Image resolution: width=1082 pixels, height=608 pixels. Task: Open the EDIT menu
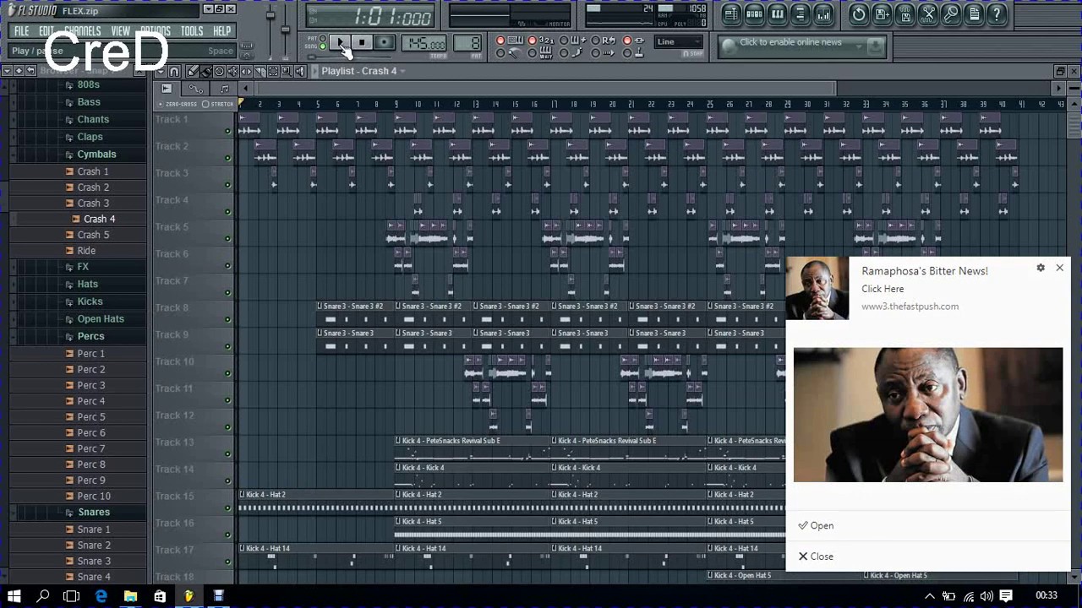click(x=46, y=31)
